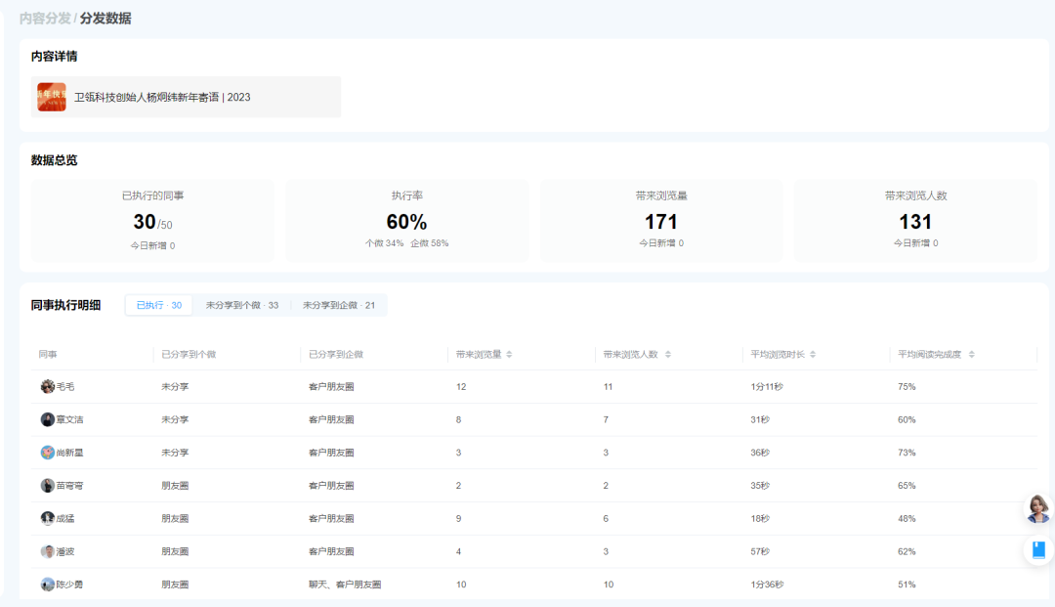
Task: Switch to the 已执行 · 30 tab
Action: coord(158,305)
